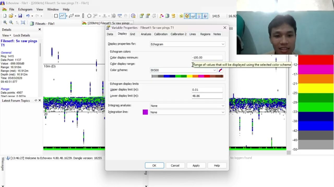Viewport: 334px width, 187px height.
Task: Save the file with the floppy disk icon
Action: (20, 16)
